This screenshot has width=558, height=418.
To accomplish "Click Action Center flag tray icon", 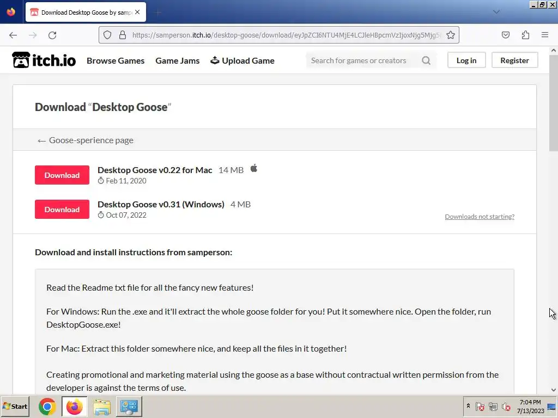I will (480, 406).
